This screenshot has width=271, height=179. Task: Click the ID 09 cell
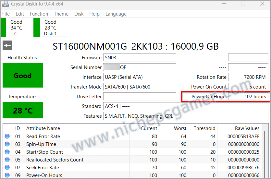point(18,175)
